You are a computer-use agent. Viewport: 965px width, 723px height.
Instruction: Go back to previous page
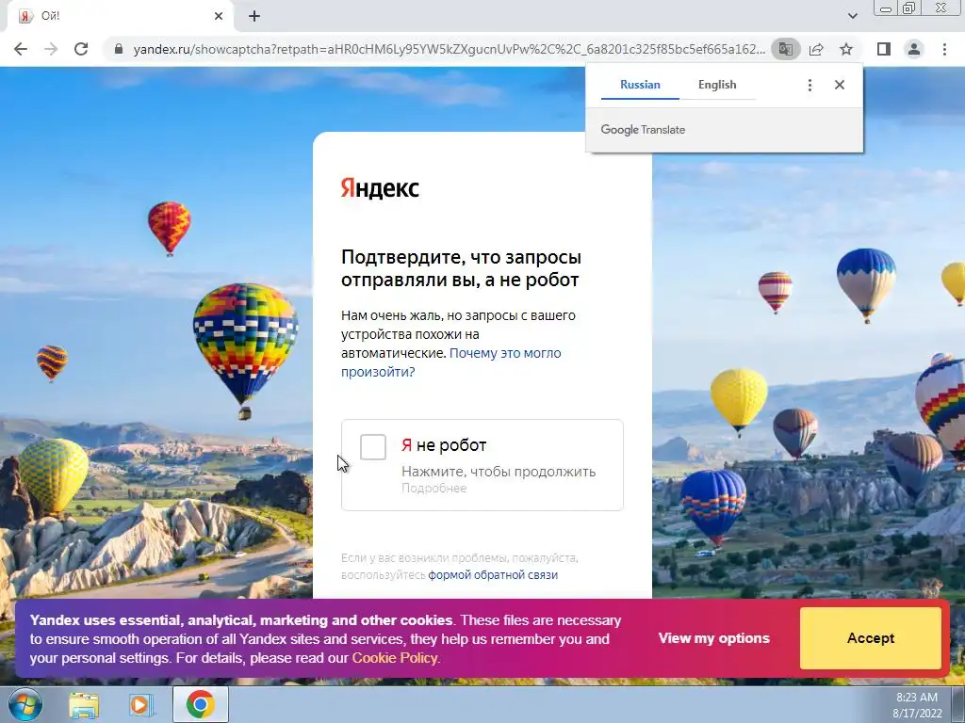click(x=21, y=49)
